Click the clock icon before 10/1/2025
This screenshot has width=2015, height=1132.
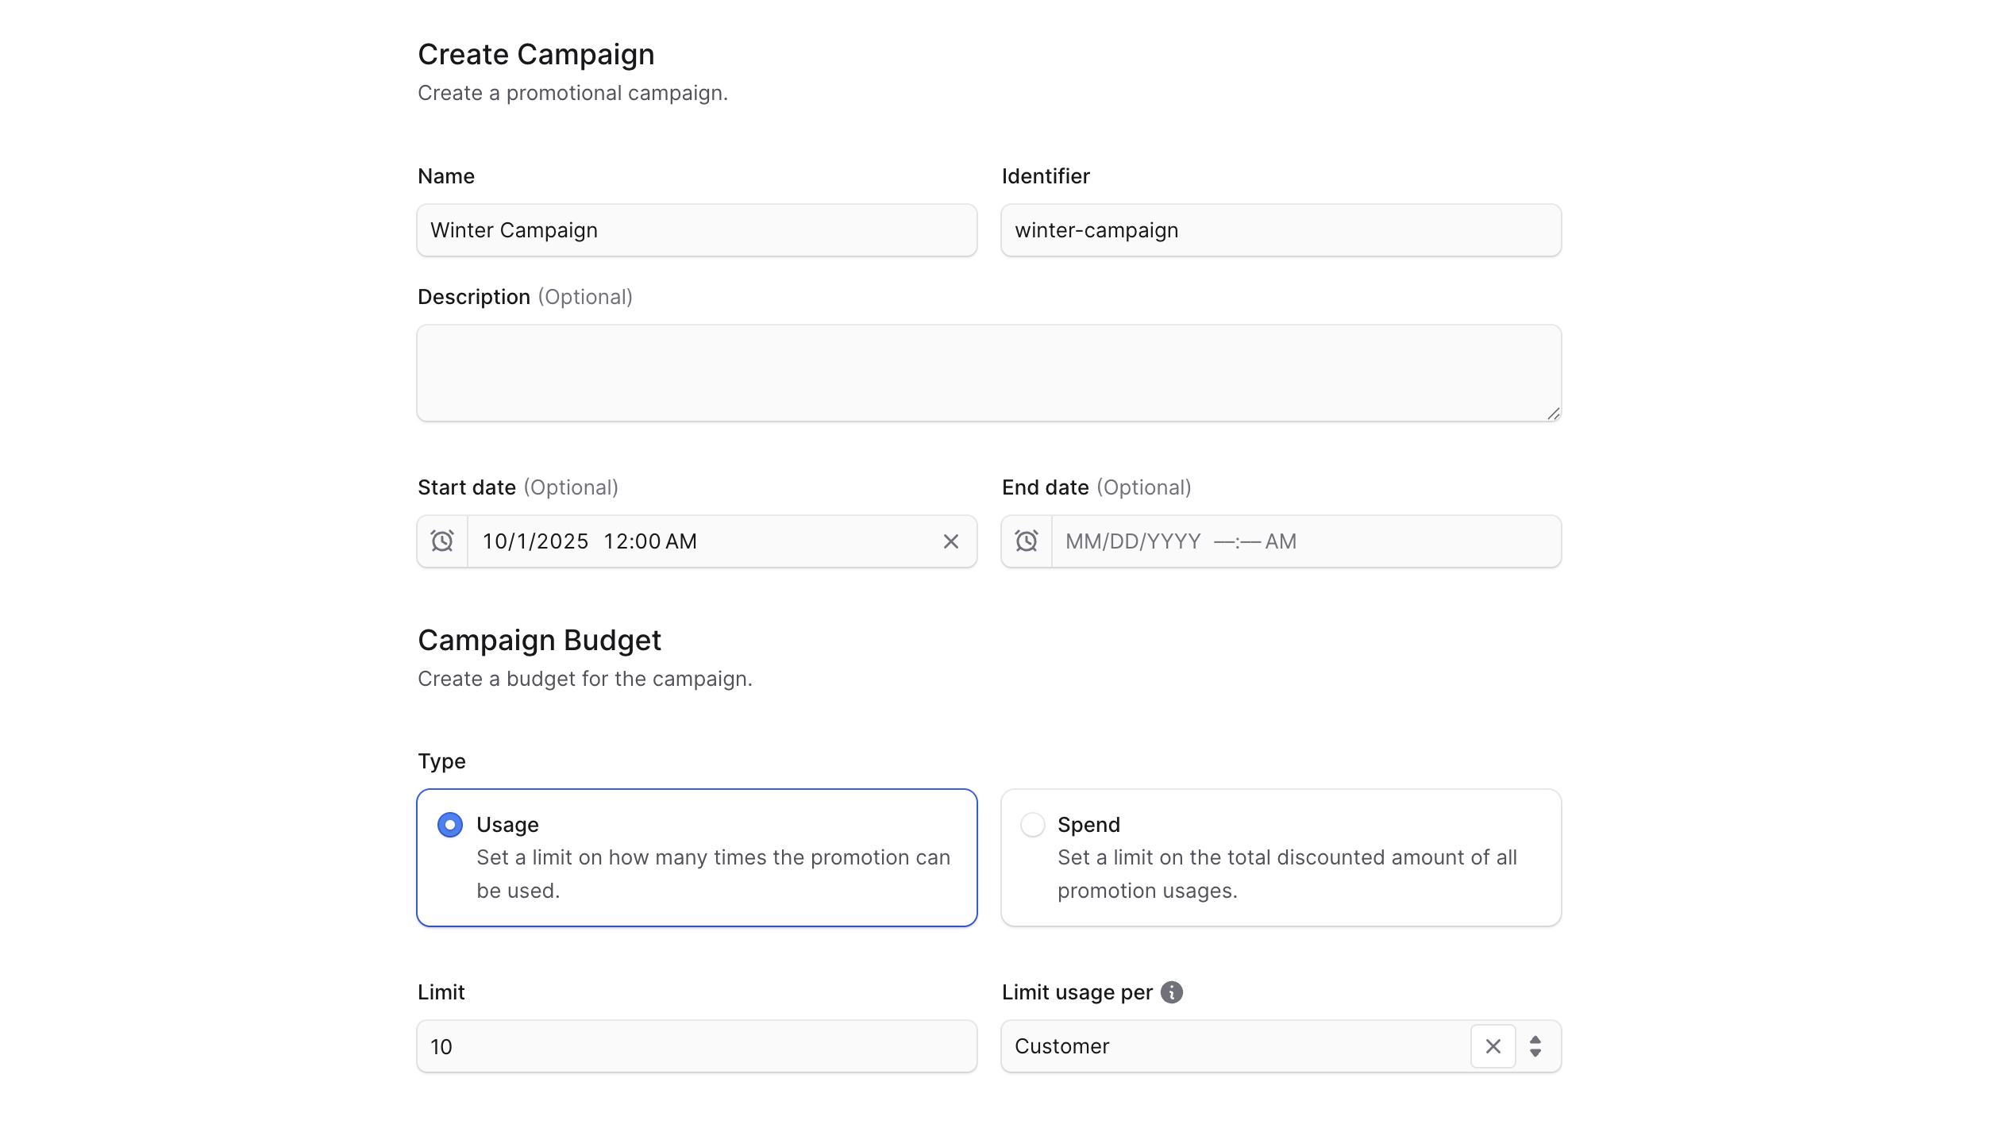click(x=441, y=541)
